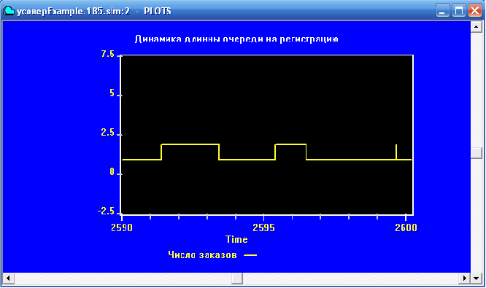Click the horizontal scrollbar thumb

(x=237, y=278)
